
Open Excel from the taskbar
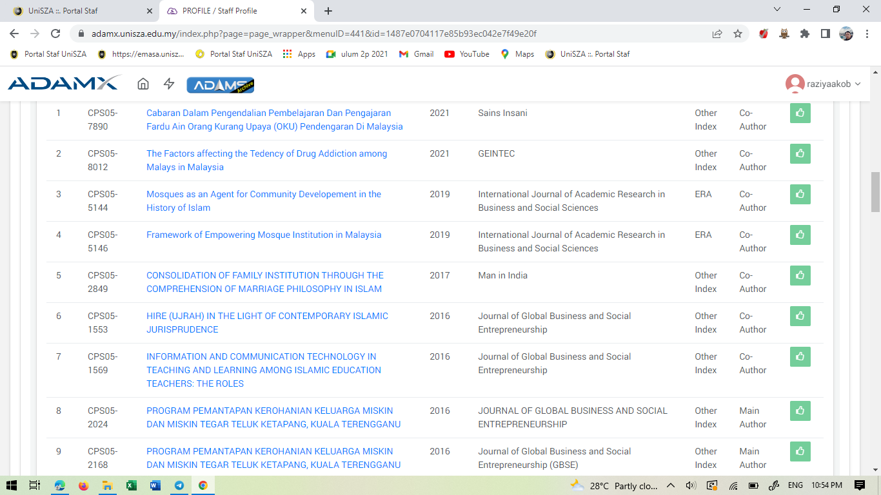click(131, 485)
